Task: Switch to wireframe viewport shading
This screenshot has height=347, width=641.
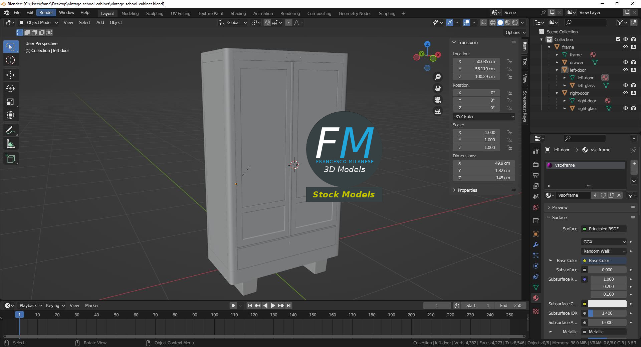Action: click(493, 23)
